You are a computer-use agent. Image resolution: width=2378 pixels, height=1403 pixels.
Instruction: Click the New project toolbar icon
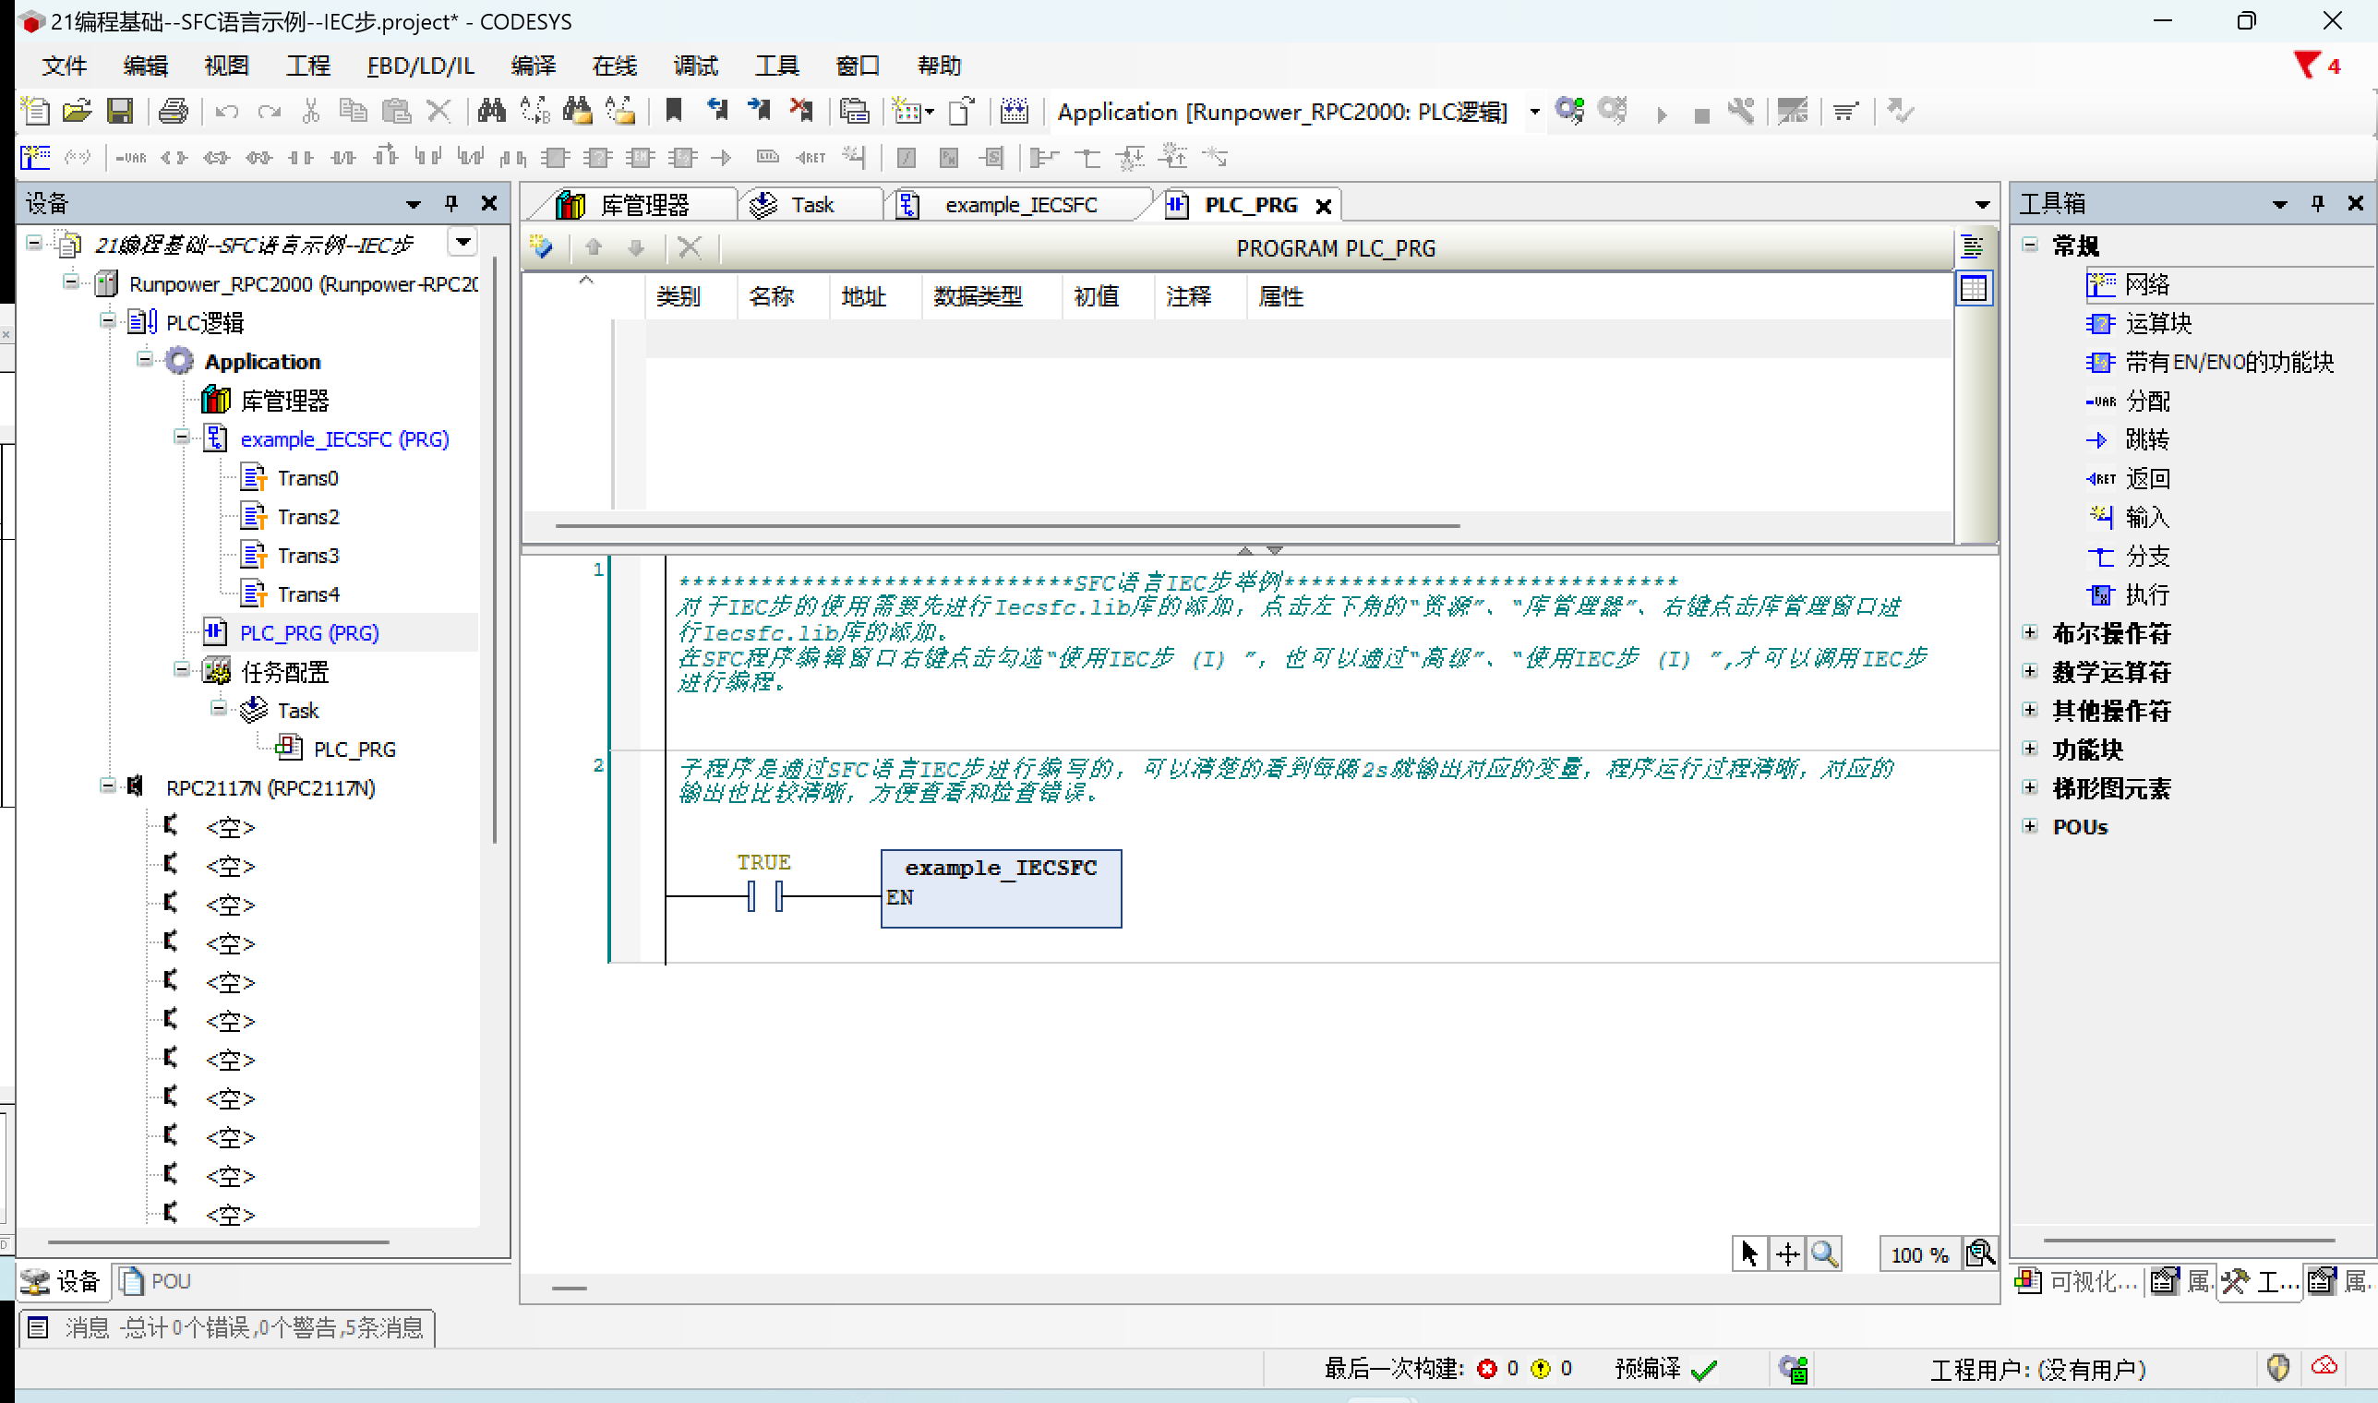point(36,112)
